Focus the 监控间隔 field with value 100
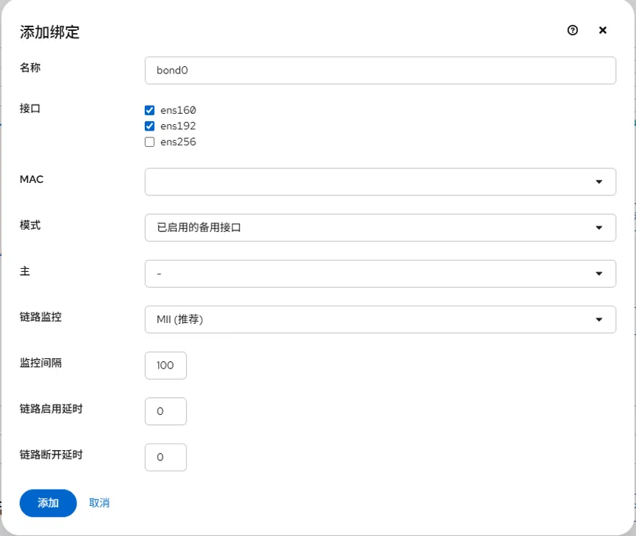636x536 pixels. click(165, 366)
